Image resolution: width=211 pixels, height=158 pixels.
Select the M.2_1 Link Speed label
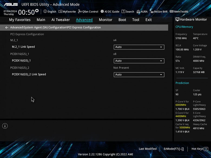[23, 47]
